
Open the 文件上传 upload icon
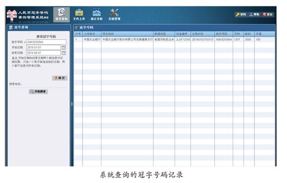point(79,14)
